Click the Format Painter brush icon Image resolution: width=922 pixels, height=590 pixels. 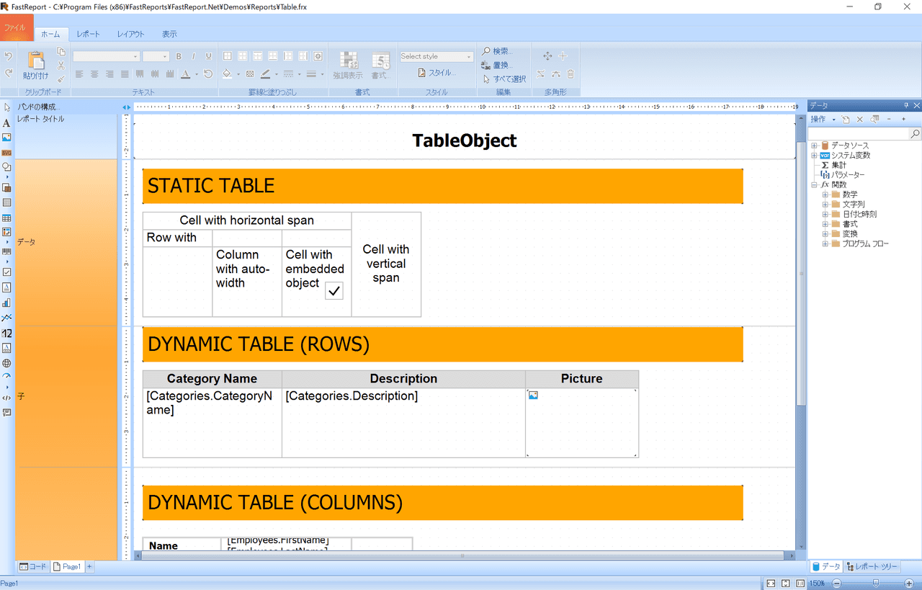(61, 79)
